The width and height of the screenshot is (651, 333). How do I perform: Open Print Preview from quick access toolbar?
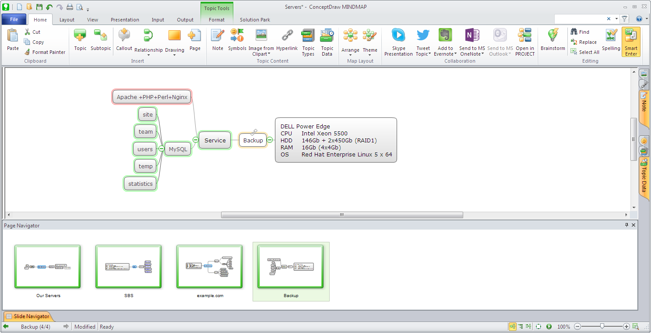pyautogui.click(x=80, y=7)
